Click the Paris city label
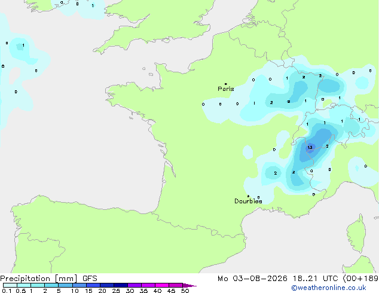Screen dimensions: 379x293 click(x=226, y=88)
